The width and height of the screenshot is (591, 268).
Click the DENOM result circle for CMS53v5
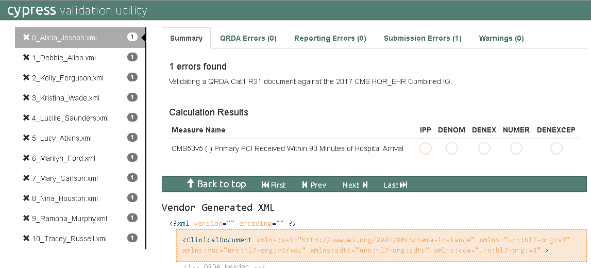452,148
